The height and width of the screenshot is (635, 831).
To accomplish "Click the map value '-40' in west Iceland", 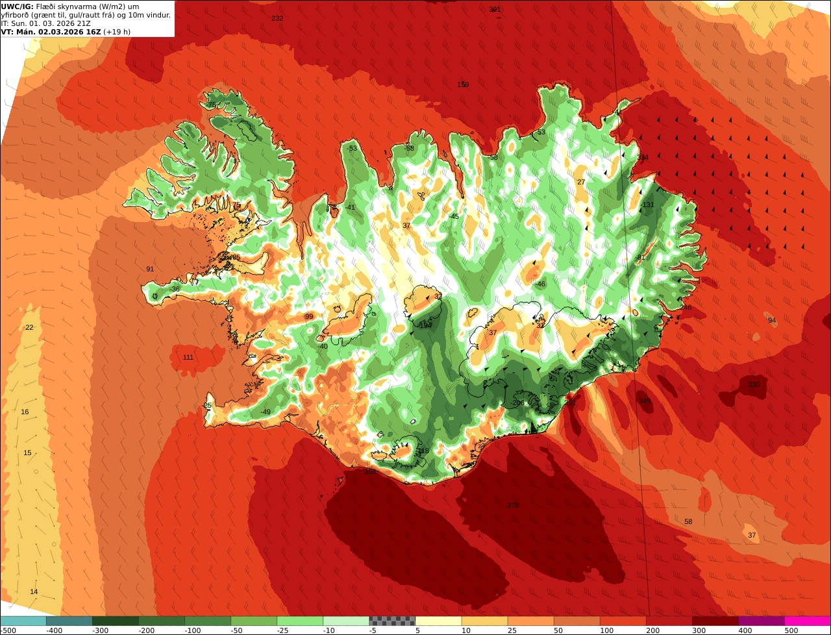I will (x=323, y=346).
